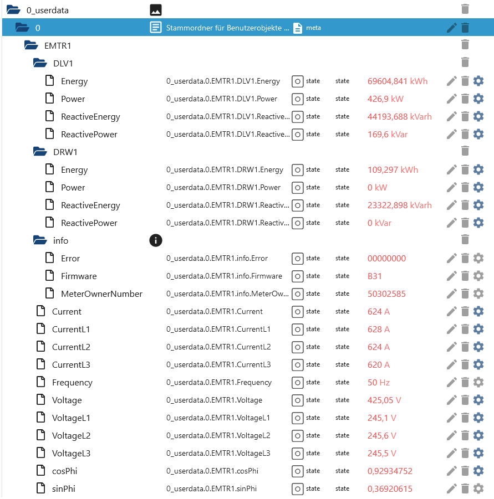Viewport: 494px width, 499px height.
Task: Edit the VoltageL2 object
Action: [452, 435]
